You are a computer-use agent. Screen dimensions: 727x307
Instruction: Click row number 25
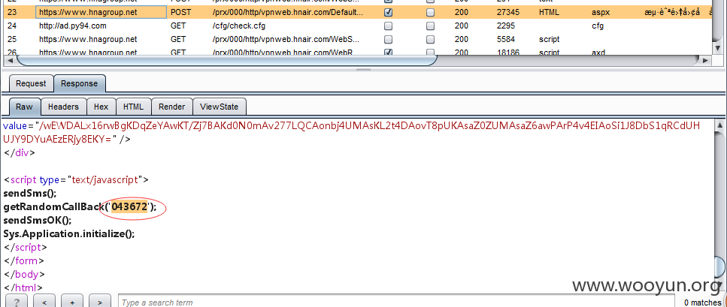click(12, 39)
